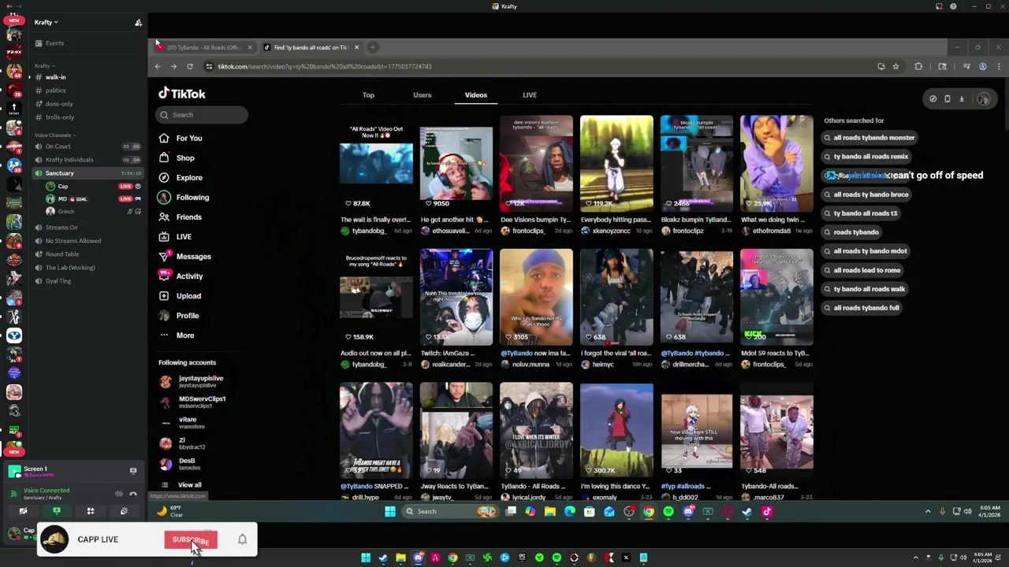Toggle Discord screen share button
This screenshot has height=567, width=1009.
tap(56, 511)
